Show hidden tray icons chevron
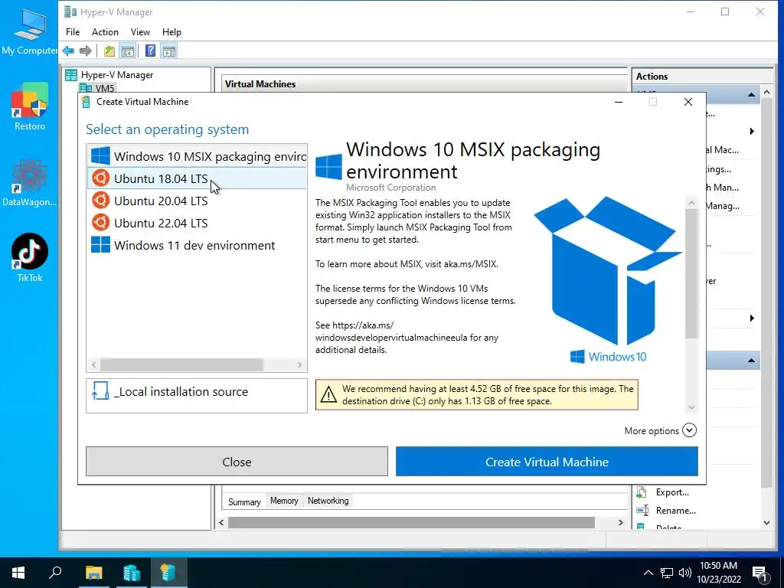 (x=648, y=573)
